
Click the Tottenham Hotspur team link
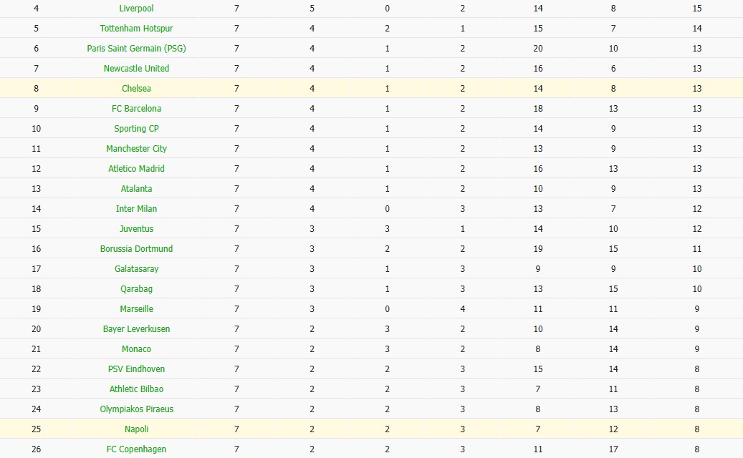136,29
